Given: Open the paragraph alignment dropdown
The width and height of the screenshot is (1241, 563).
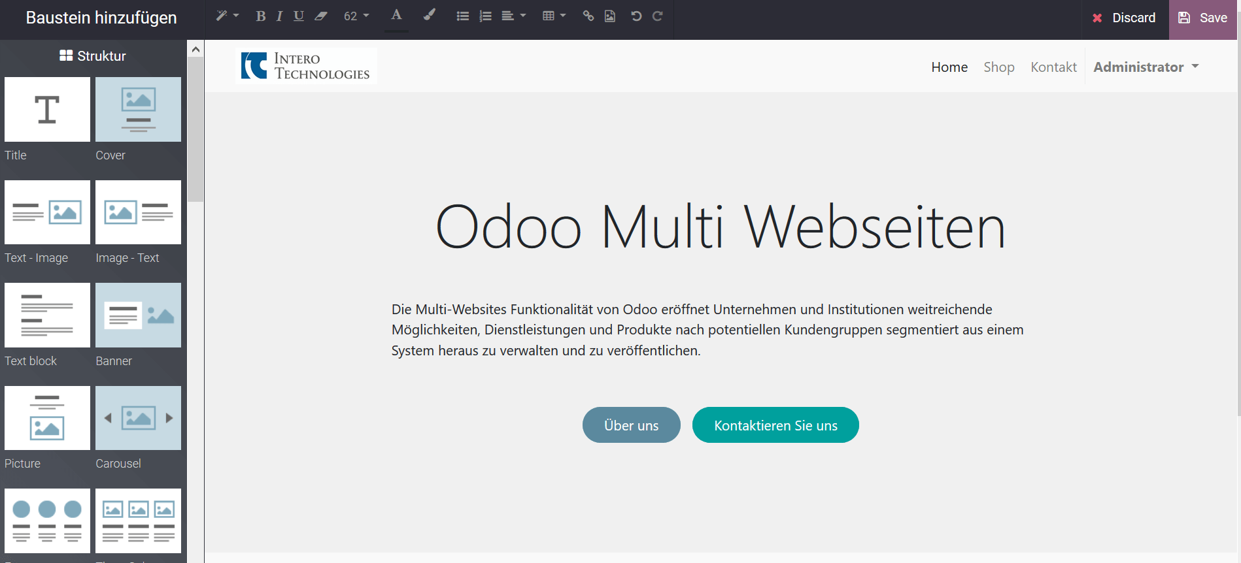Looking at the screenshot, I should [513, 16].
